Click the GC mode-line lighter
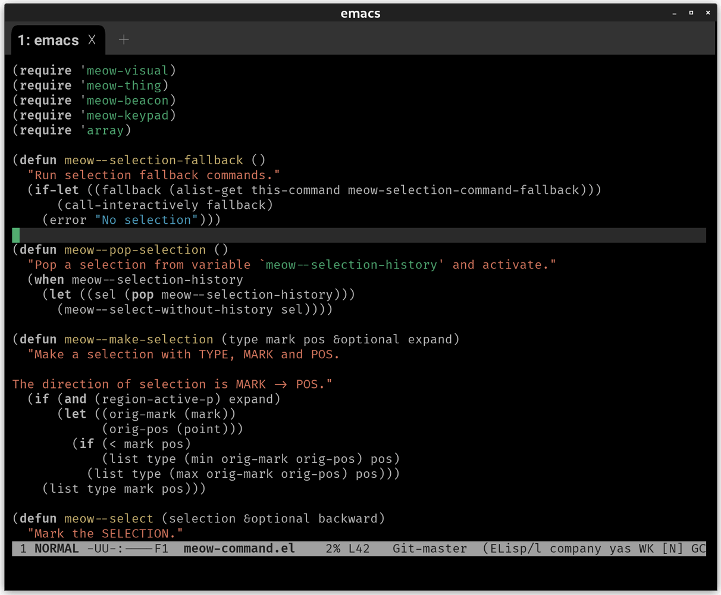This screenshot has width=721, height=595. pos(700,548)
